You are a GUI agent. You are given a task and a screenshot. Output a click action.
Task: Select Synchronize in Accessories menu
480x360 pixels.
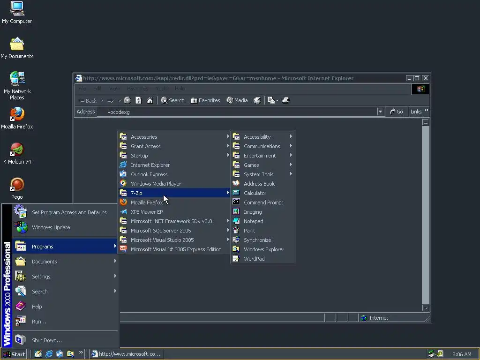[x=263, y=240]
